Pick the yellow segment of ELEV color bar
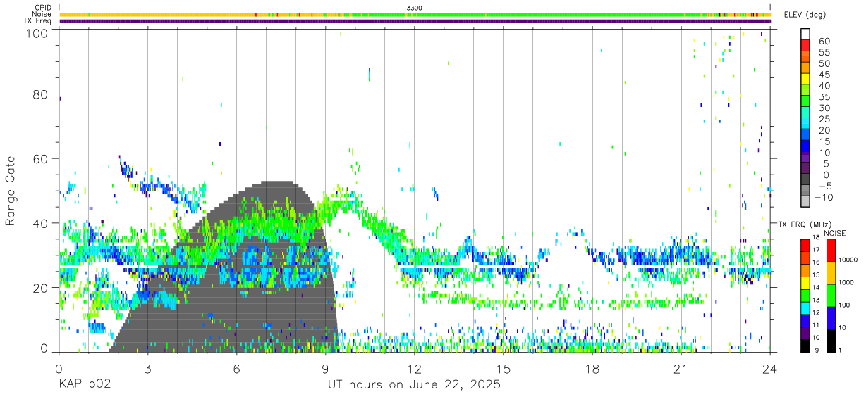Screen dimensions: 866x399 click(805, 80)
